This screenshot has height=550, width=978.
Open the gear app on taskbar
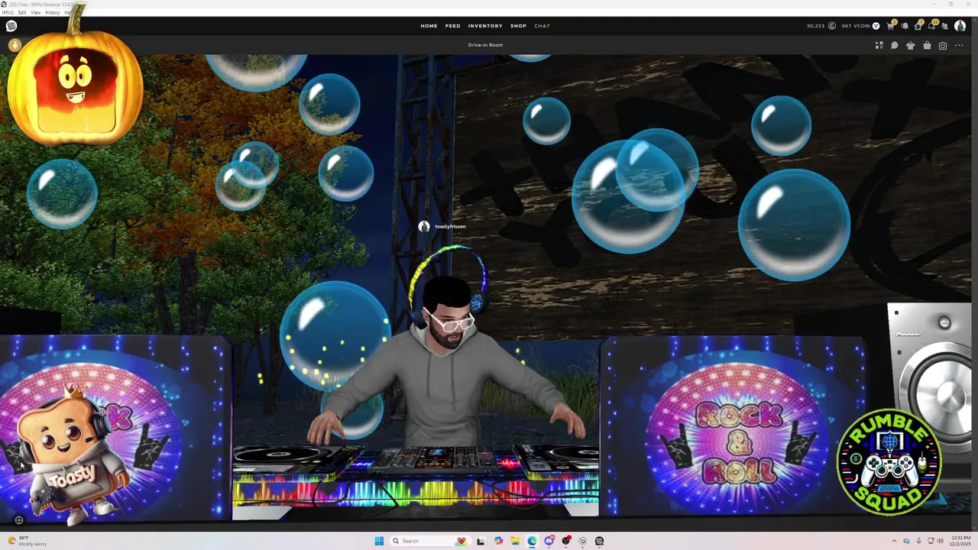[x=582, y=541]
